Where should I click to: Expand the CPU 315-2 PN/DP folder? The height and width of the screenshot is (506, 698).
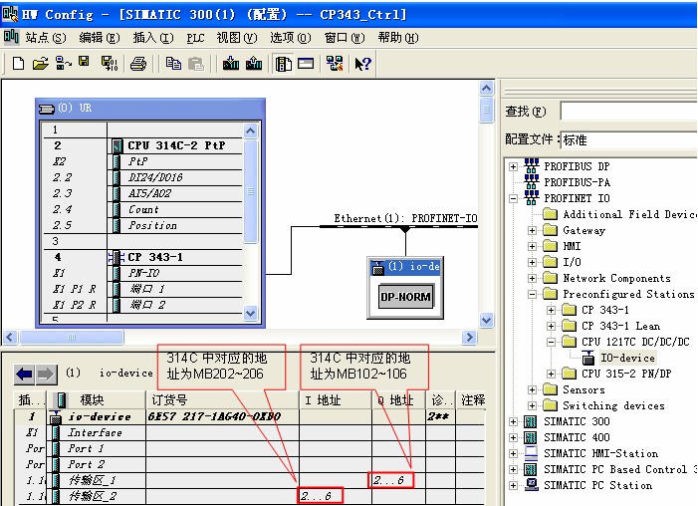[551, 374]
